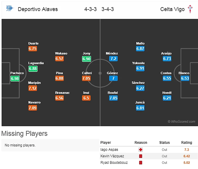Click Kevin Vázquez's red card icon
The height and width of the screenshot is (169, 198).
click(x=140, y=156)
